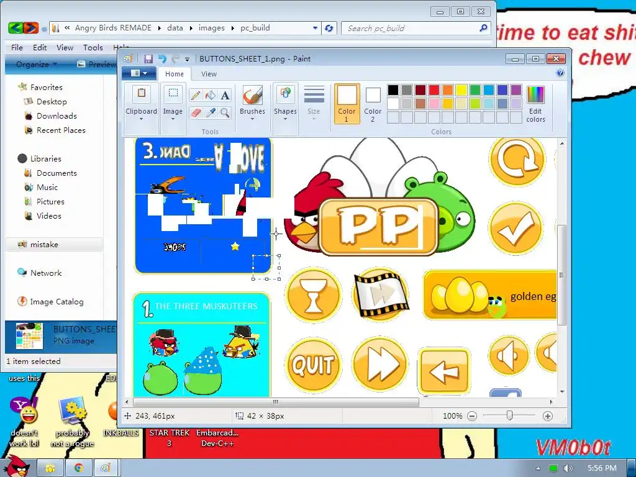Click Paint horizontal scrollbar thumb

pyautogui.click(x=276, y=402)
